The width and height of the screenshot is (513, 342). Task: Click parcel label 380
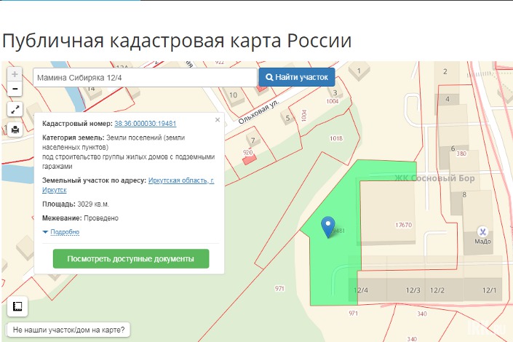(x=461, y=154)
